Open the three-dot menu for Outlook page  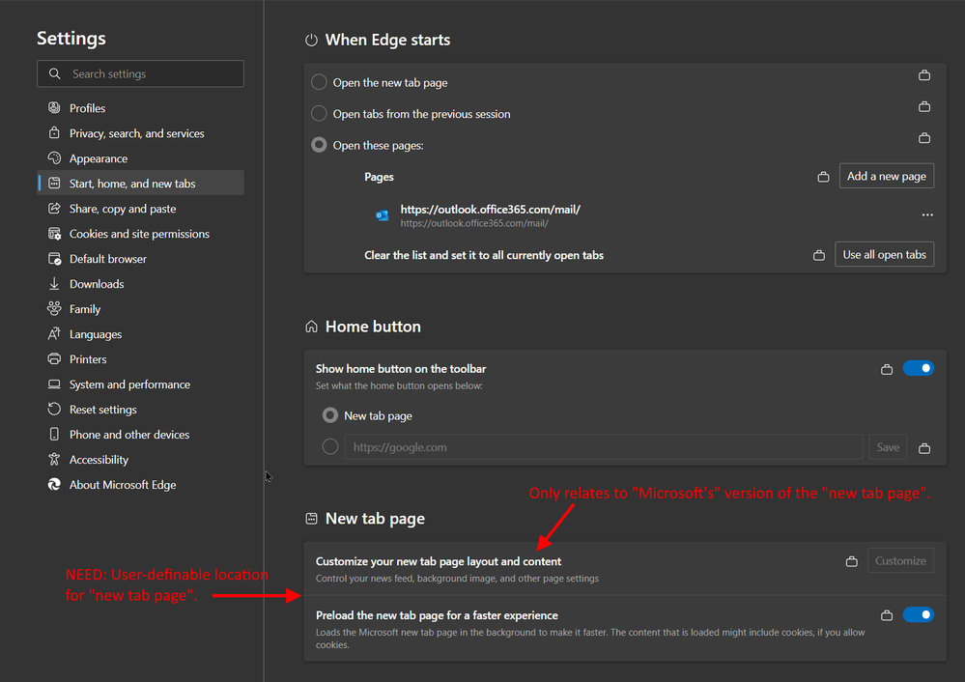coord(927,215)
